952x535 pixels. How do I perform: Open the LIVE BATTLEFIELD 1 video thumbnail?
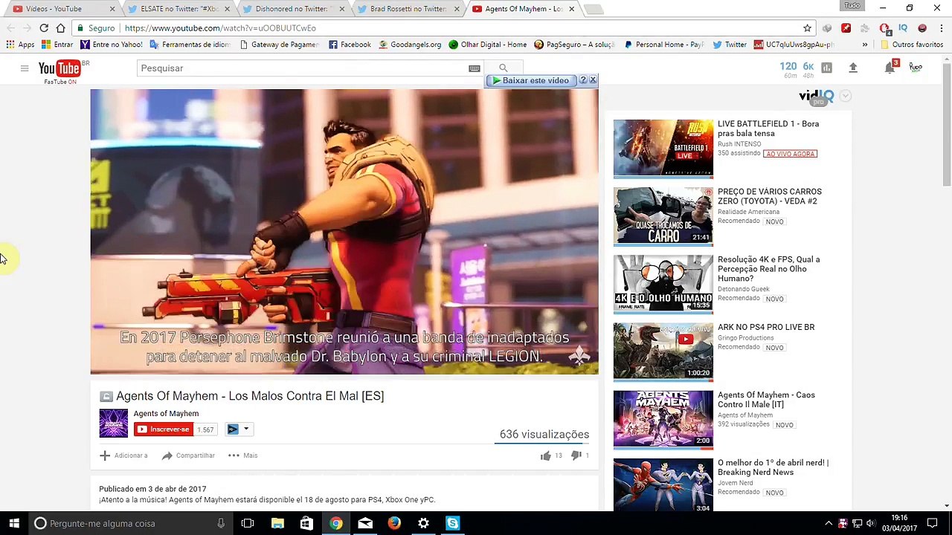coord(663,149)
